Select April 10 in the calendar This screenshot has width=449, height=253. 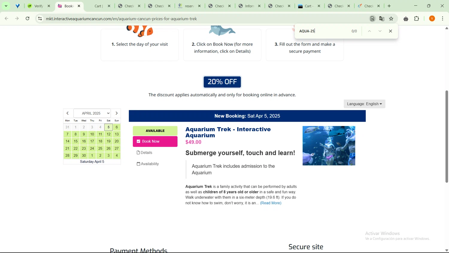tap(92, 134)
